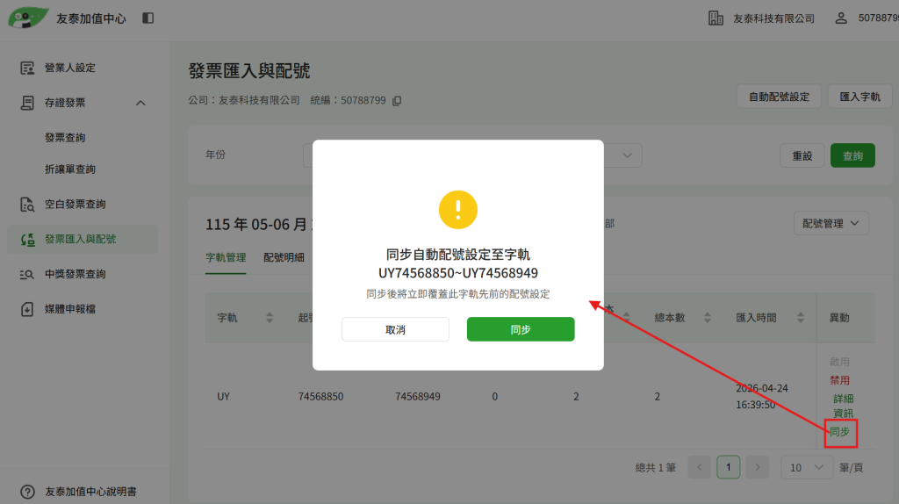The height and width of the screenshot is (504, 899).
Task: Go to pagination page 1
Action: pos(728,468)
